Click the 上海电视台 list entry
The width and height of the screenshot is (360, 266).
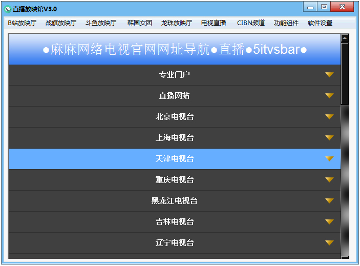click(175, 138)
